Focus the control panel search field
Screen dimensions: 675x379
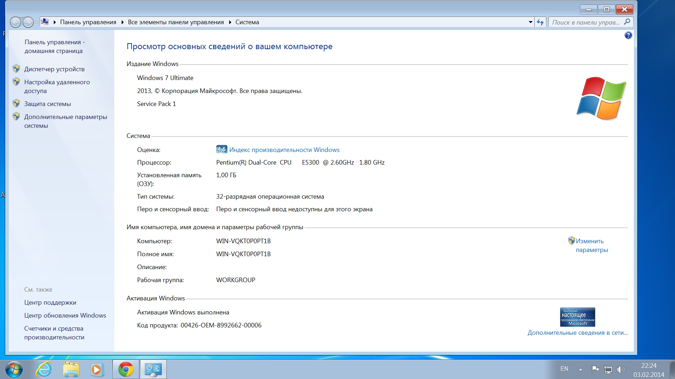point(585,22)
